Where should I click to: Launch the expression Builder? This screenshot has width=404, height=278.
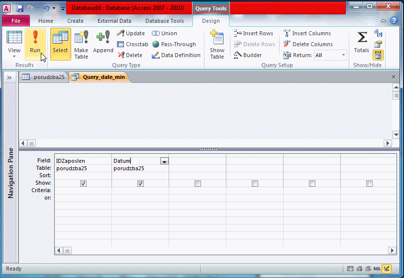click(x=248, y=55)
